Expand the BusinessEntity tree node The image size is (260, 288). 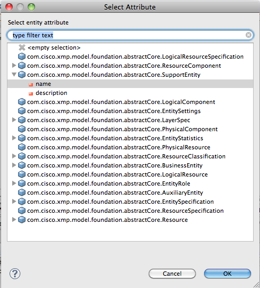tap(14, 165)
